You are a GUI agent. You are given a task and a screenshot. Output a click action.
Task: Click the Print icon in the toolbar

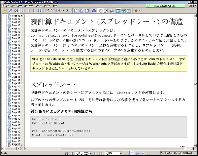(16, 11)
